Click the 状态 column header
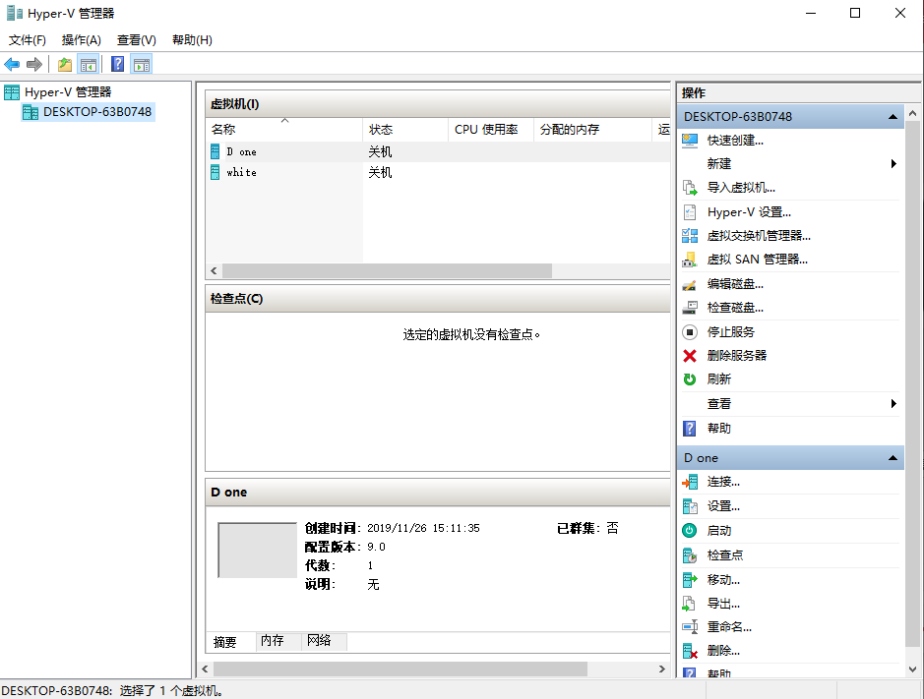Screen dimensions: 924x699 405,130
